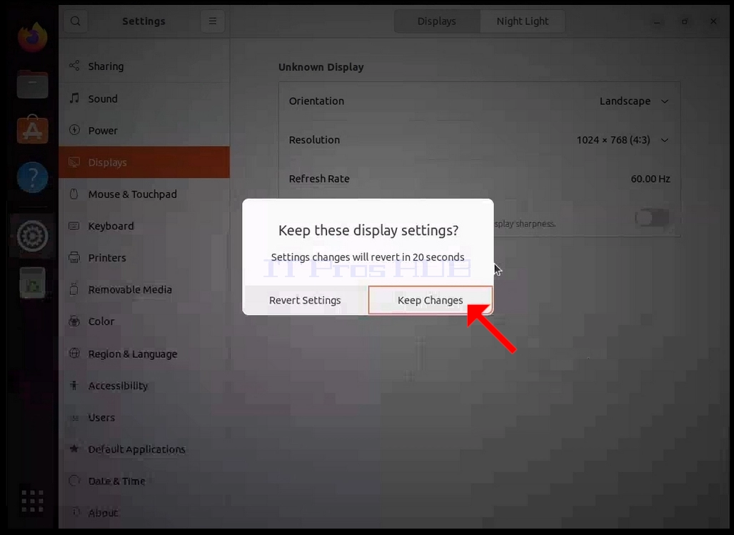Viewport: 734px width, 535px height.
Task: Select the Date & Time clock icon
Action: (74, 481)
